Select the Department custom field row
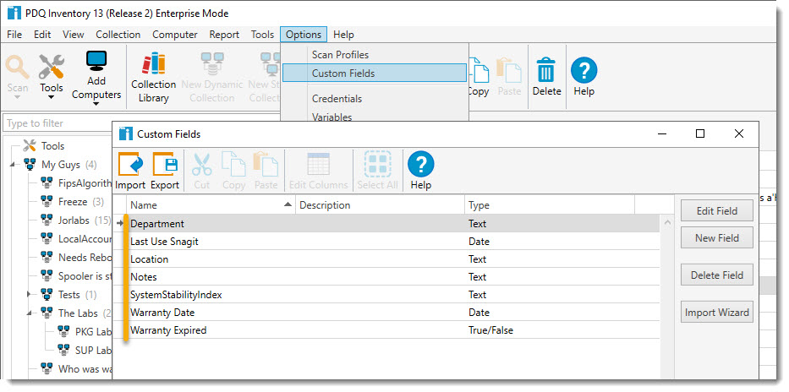Screen dimensions: 789x392 386,224
